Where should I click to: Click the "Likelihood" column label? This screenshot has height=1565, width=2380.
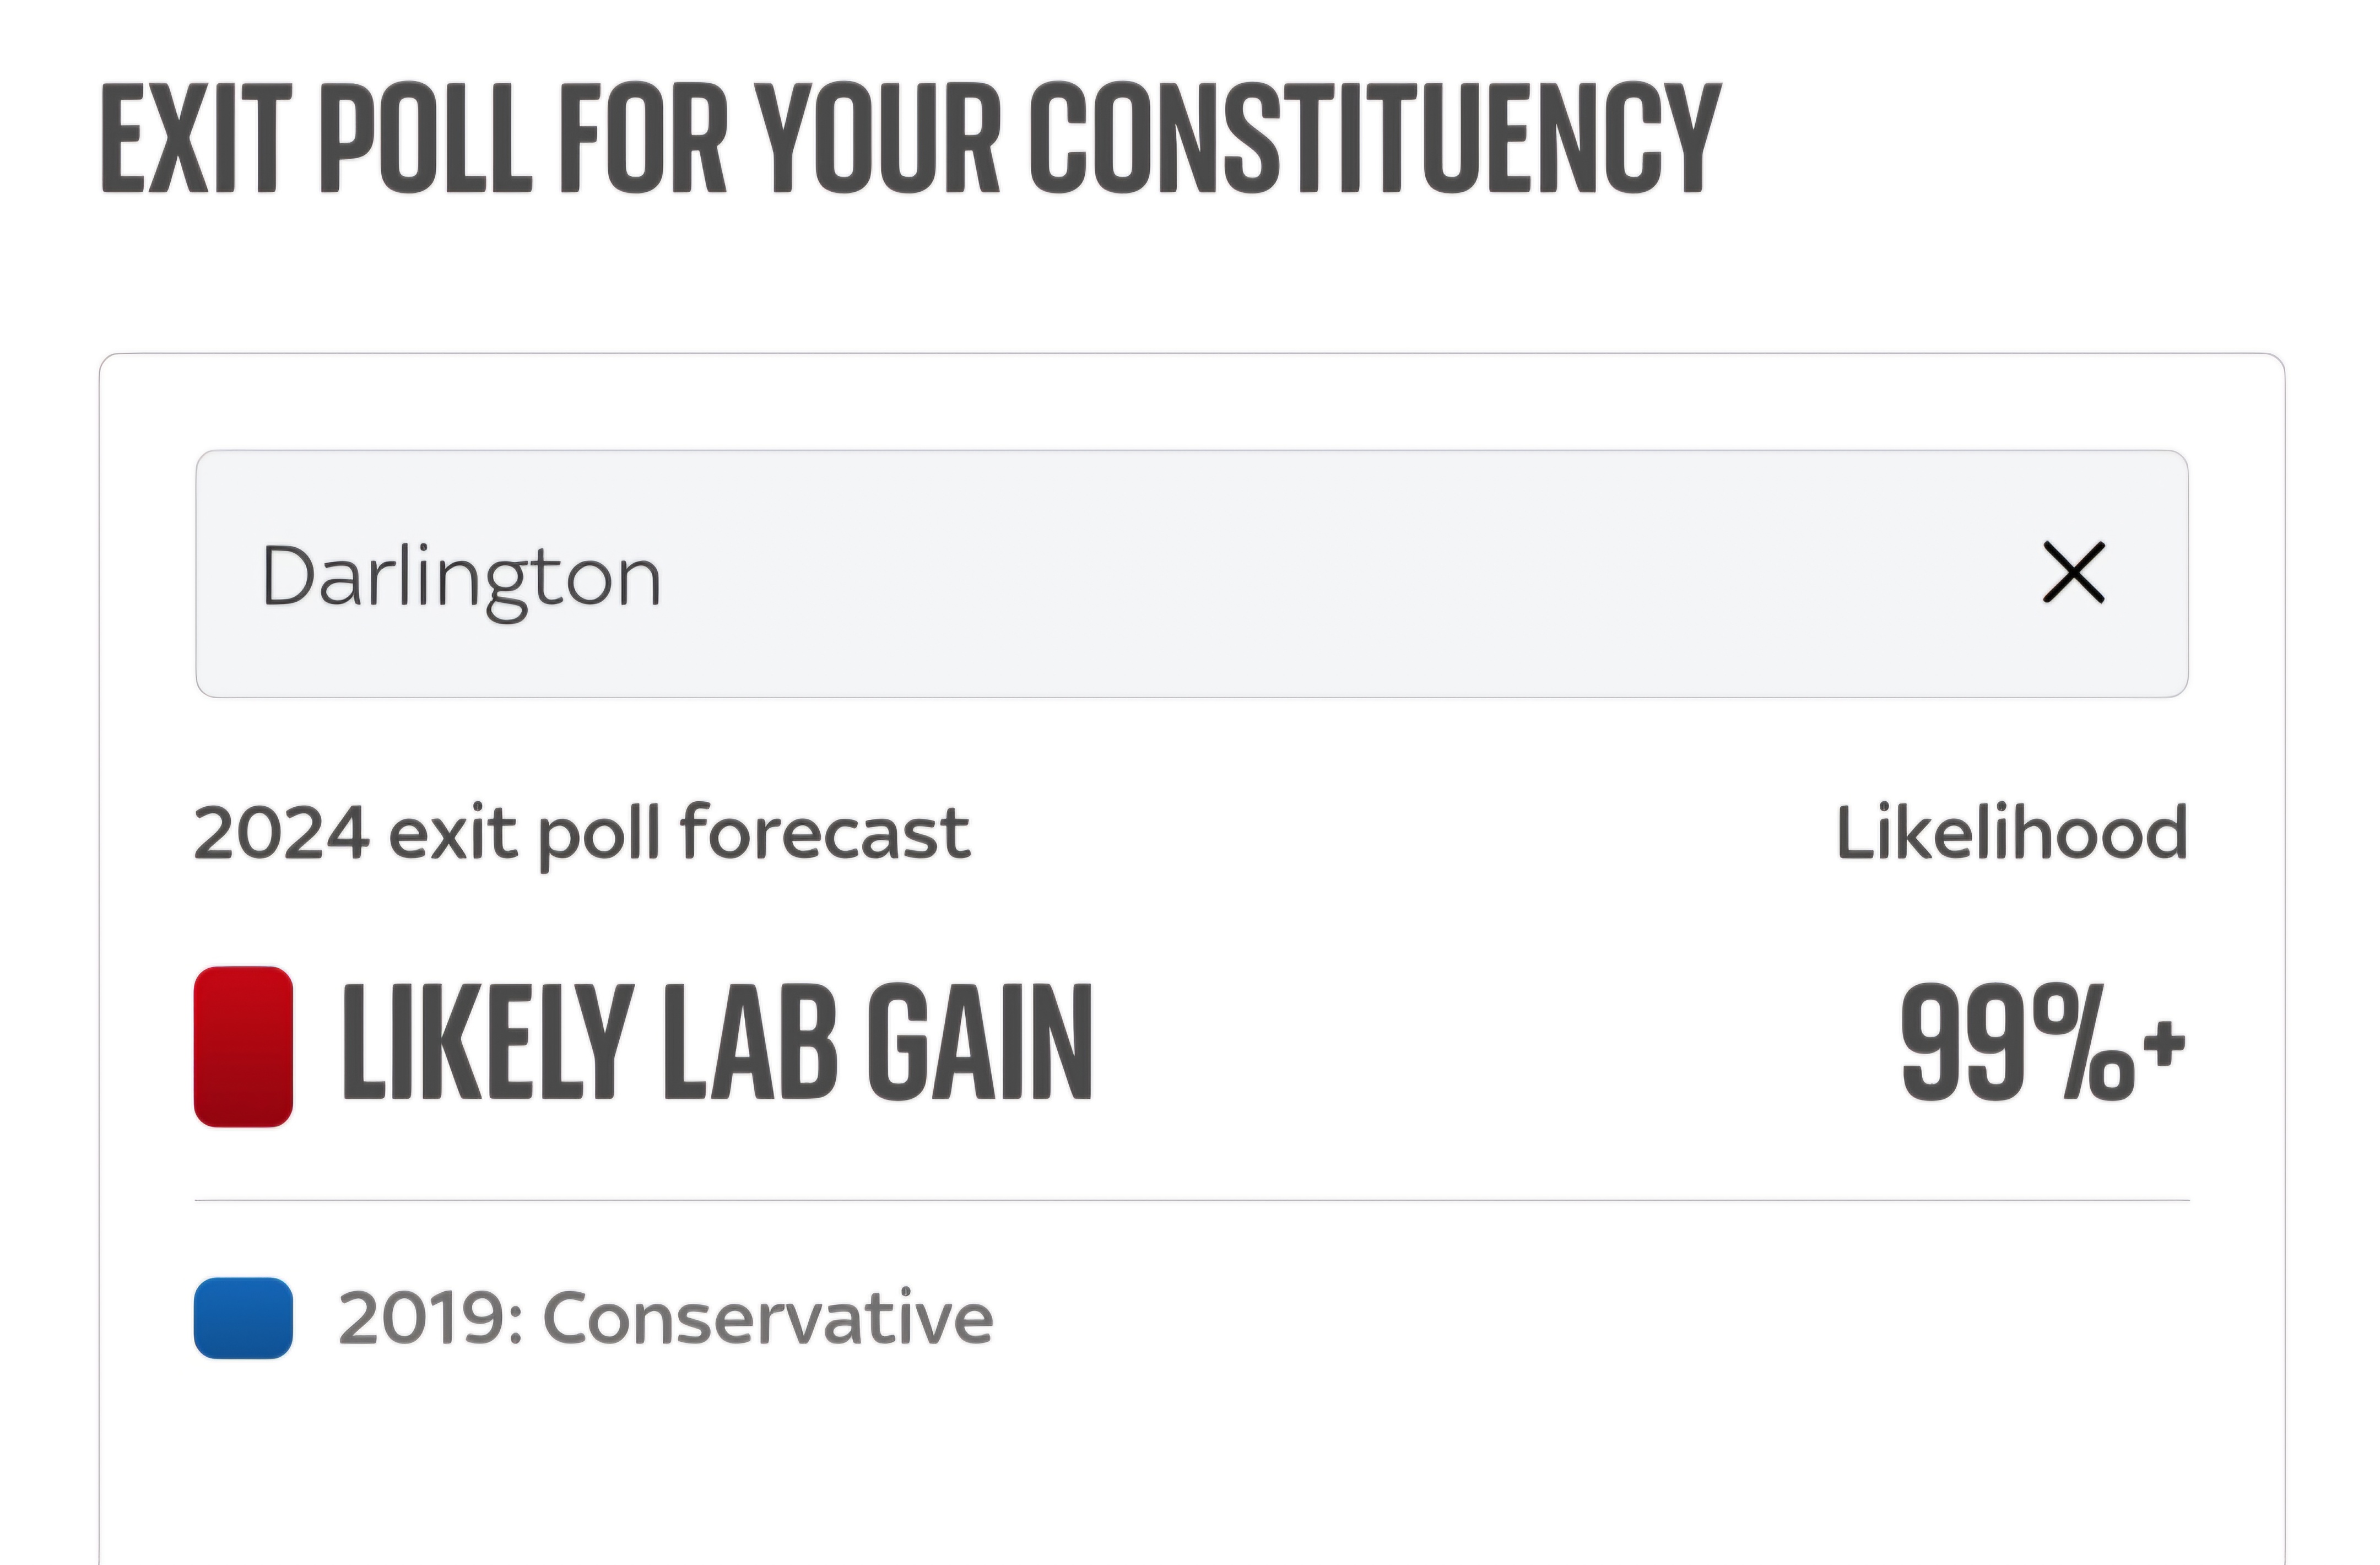2012,833
